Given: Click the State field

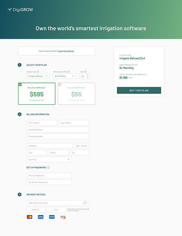Looking at the screenshot, I should coord(58,153).
